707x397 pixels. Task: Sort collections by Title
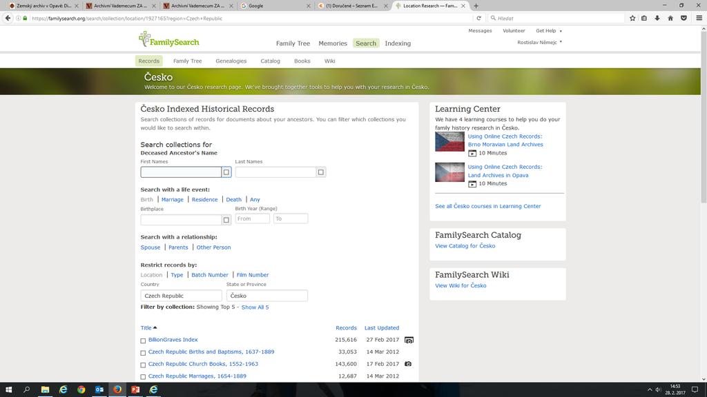(x=148, y=327)
